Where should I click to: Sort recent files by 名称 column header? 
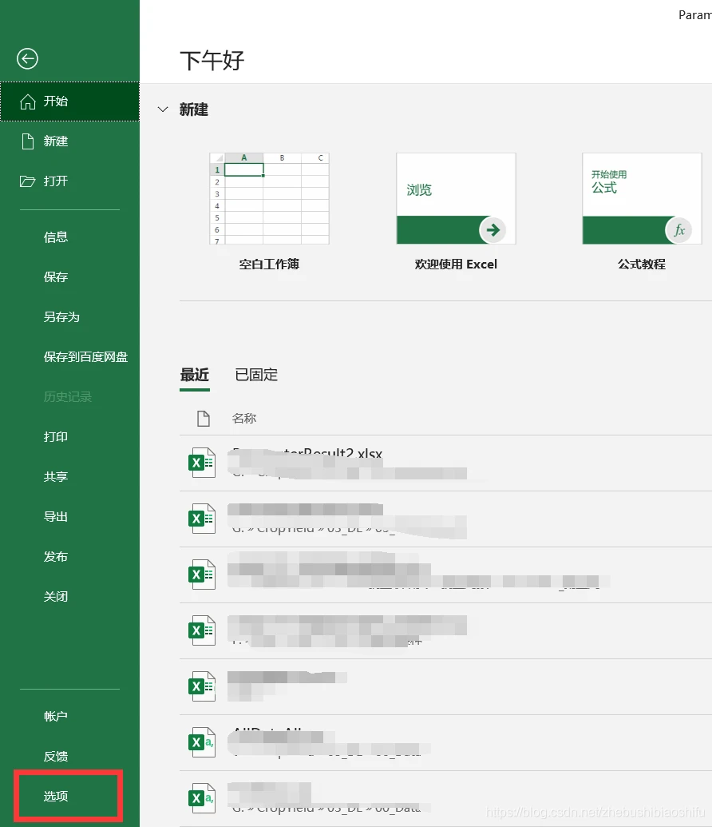[244, 418]
